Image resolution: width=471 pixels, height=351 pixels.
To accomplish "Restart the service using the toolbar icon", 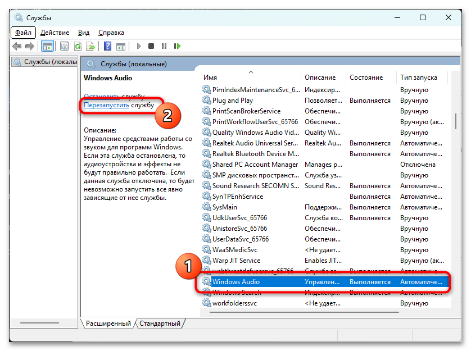I will tap(177, 46).
